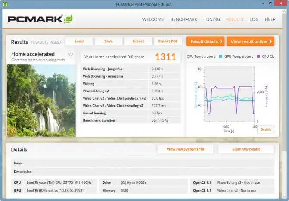Click the Load button
289x201 pixels.
pyautogui.click(x=79, y=41)
